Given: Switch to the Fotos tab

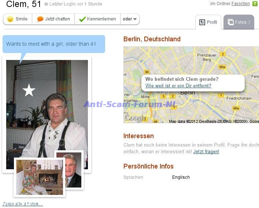Looking at the screenshot, I should 239,22.
